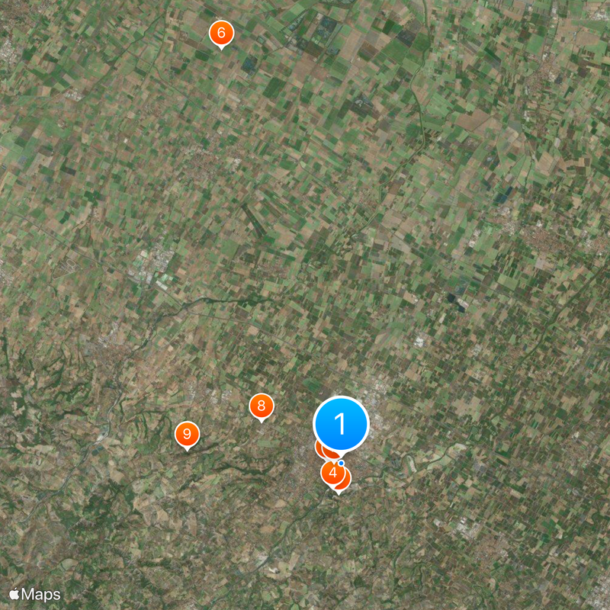610x610 pixels.
Task: Select the orange map pin numbered 6
Action: (221, 34)
